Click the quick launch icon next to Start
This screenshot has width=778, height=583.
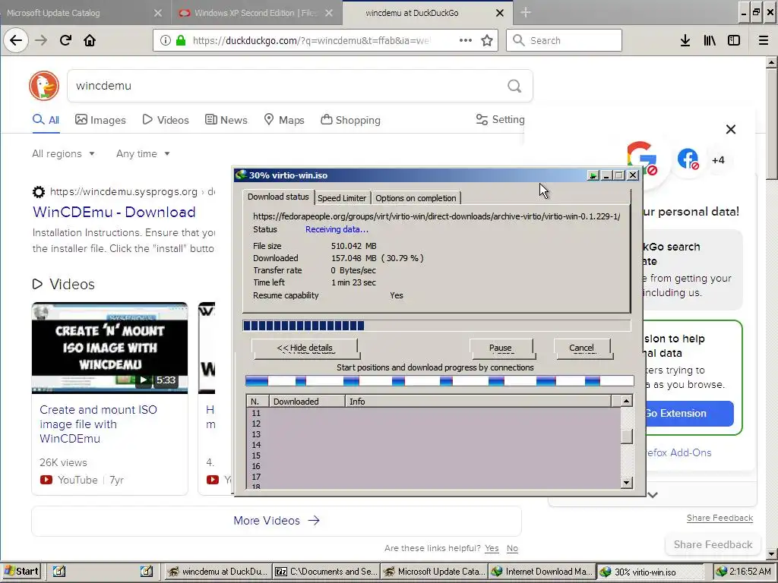click(59, 572)
